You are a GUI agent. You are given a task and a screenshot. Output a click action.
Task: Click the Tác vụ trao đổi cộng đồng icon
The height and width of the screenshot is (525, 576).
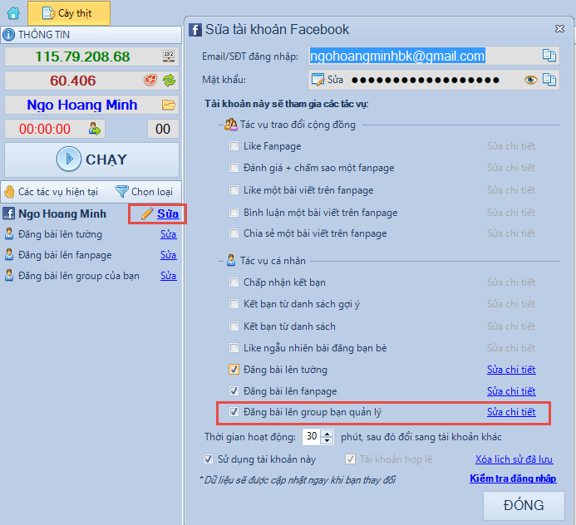[x=231, y=125]
